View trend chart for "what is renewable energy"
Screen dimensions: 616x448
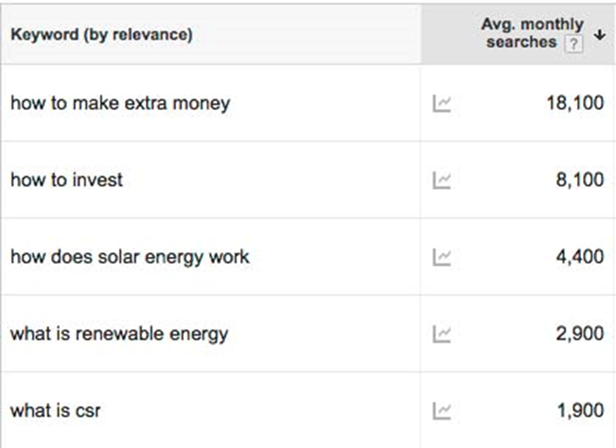[442, 335]
